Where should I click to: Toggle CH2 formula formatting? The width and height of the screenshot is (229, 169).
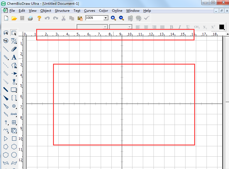click(x=197, y=27)
